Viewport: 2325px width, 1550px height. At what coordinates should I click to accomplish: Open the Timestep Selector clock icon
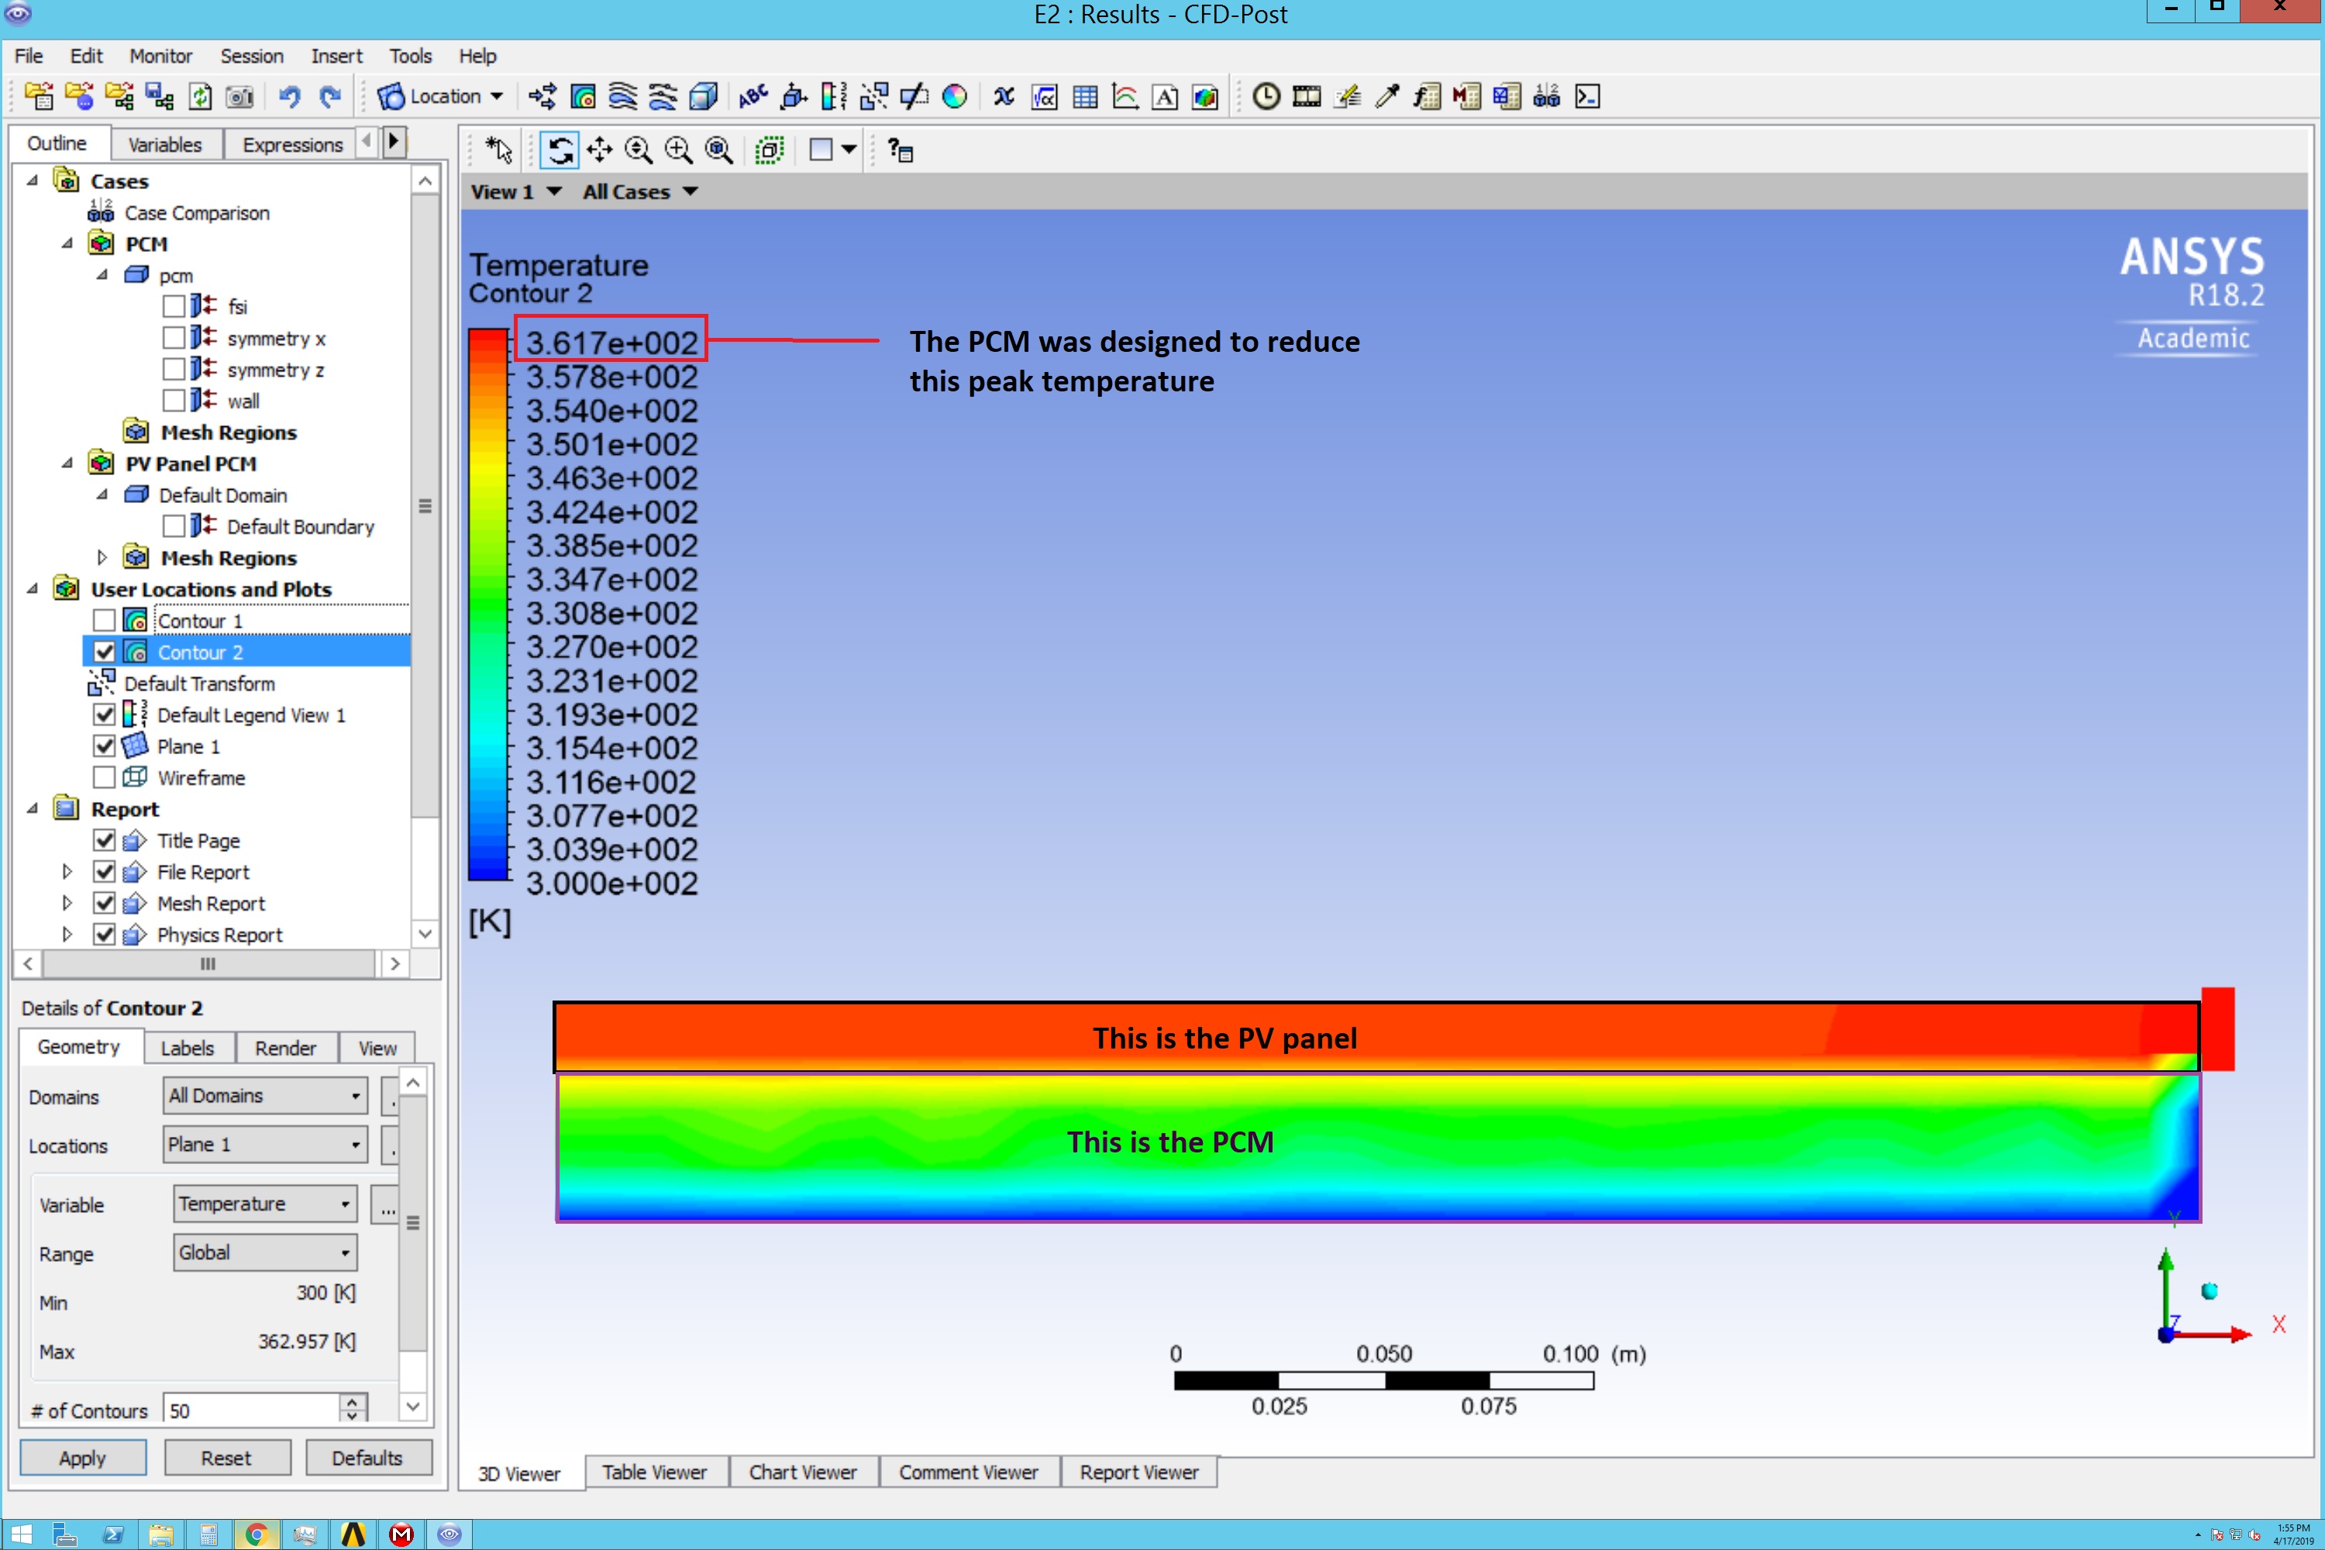[x=1266, y=96]
